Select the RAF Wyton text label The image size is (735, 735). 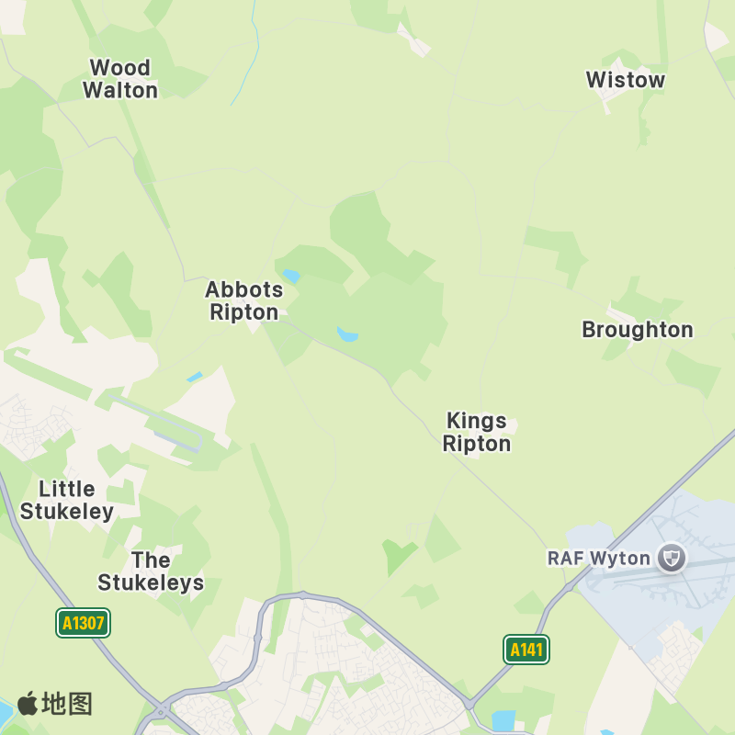(x=599, y=559)
